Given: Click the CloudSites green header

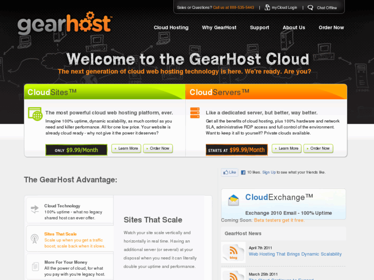Looking at the screenshot, I should tap(105, 92).
